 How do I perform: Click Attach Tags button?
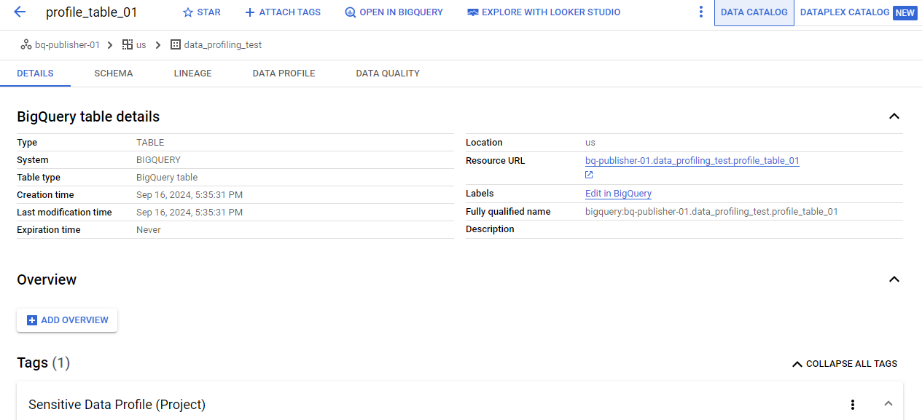pyautogui.click(x=283, y=12)
